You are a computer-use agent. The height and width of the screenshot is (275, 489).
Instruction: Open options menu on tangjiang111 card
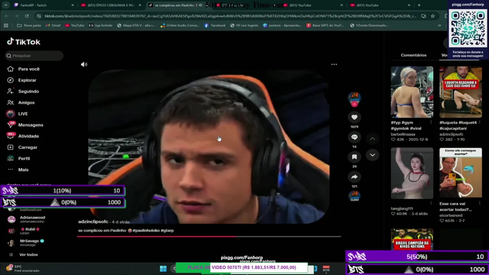coord(431,204)
